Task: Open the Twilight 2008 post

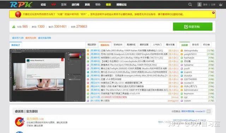Action: click(134, 69)
